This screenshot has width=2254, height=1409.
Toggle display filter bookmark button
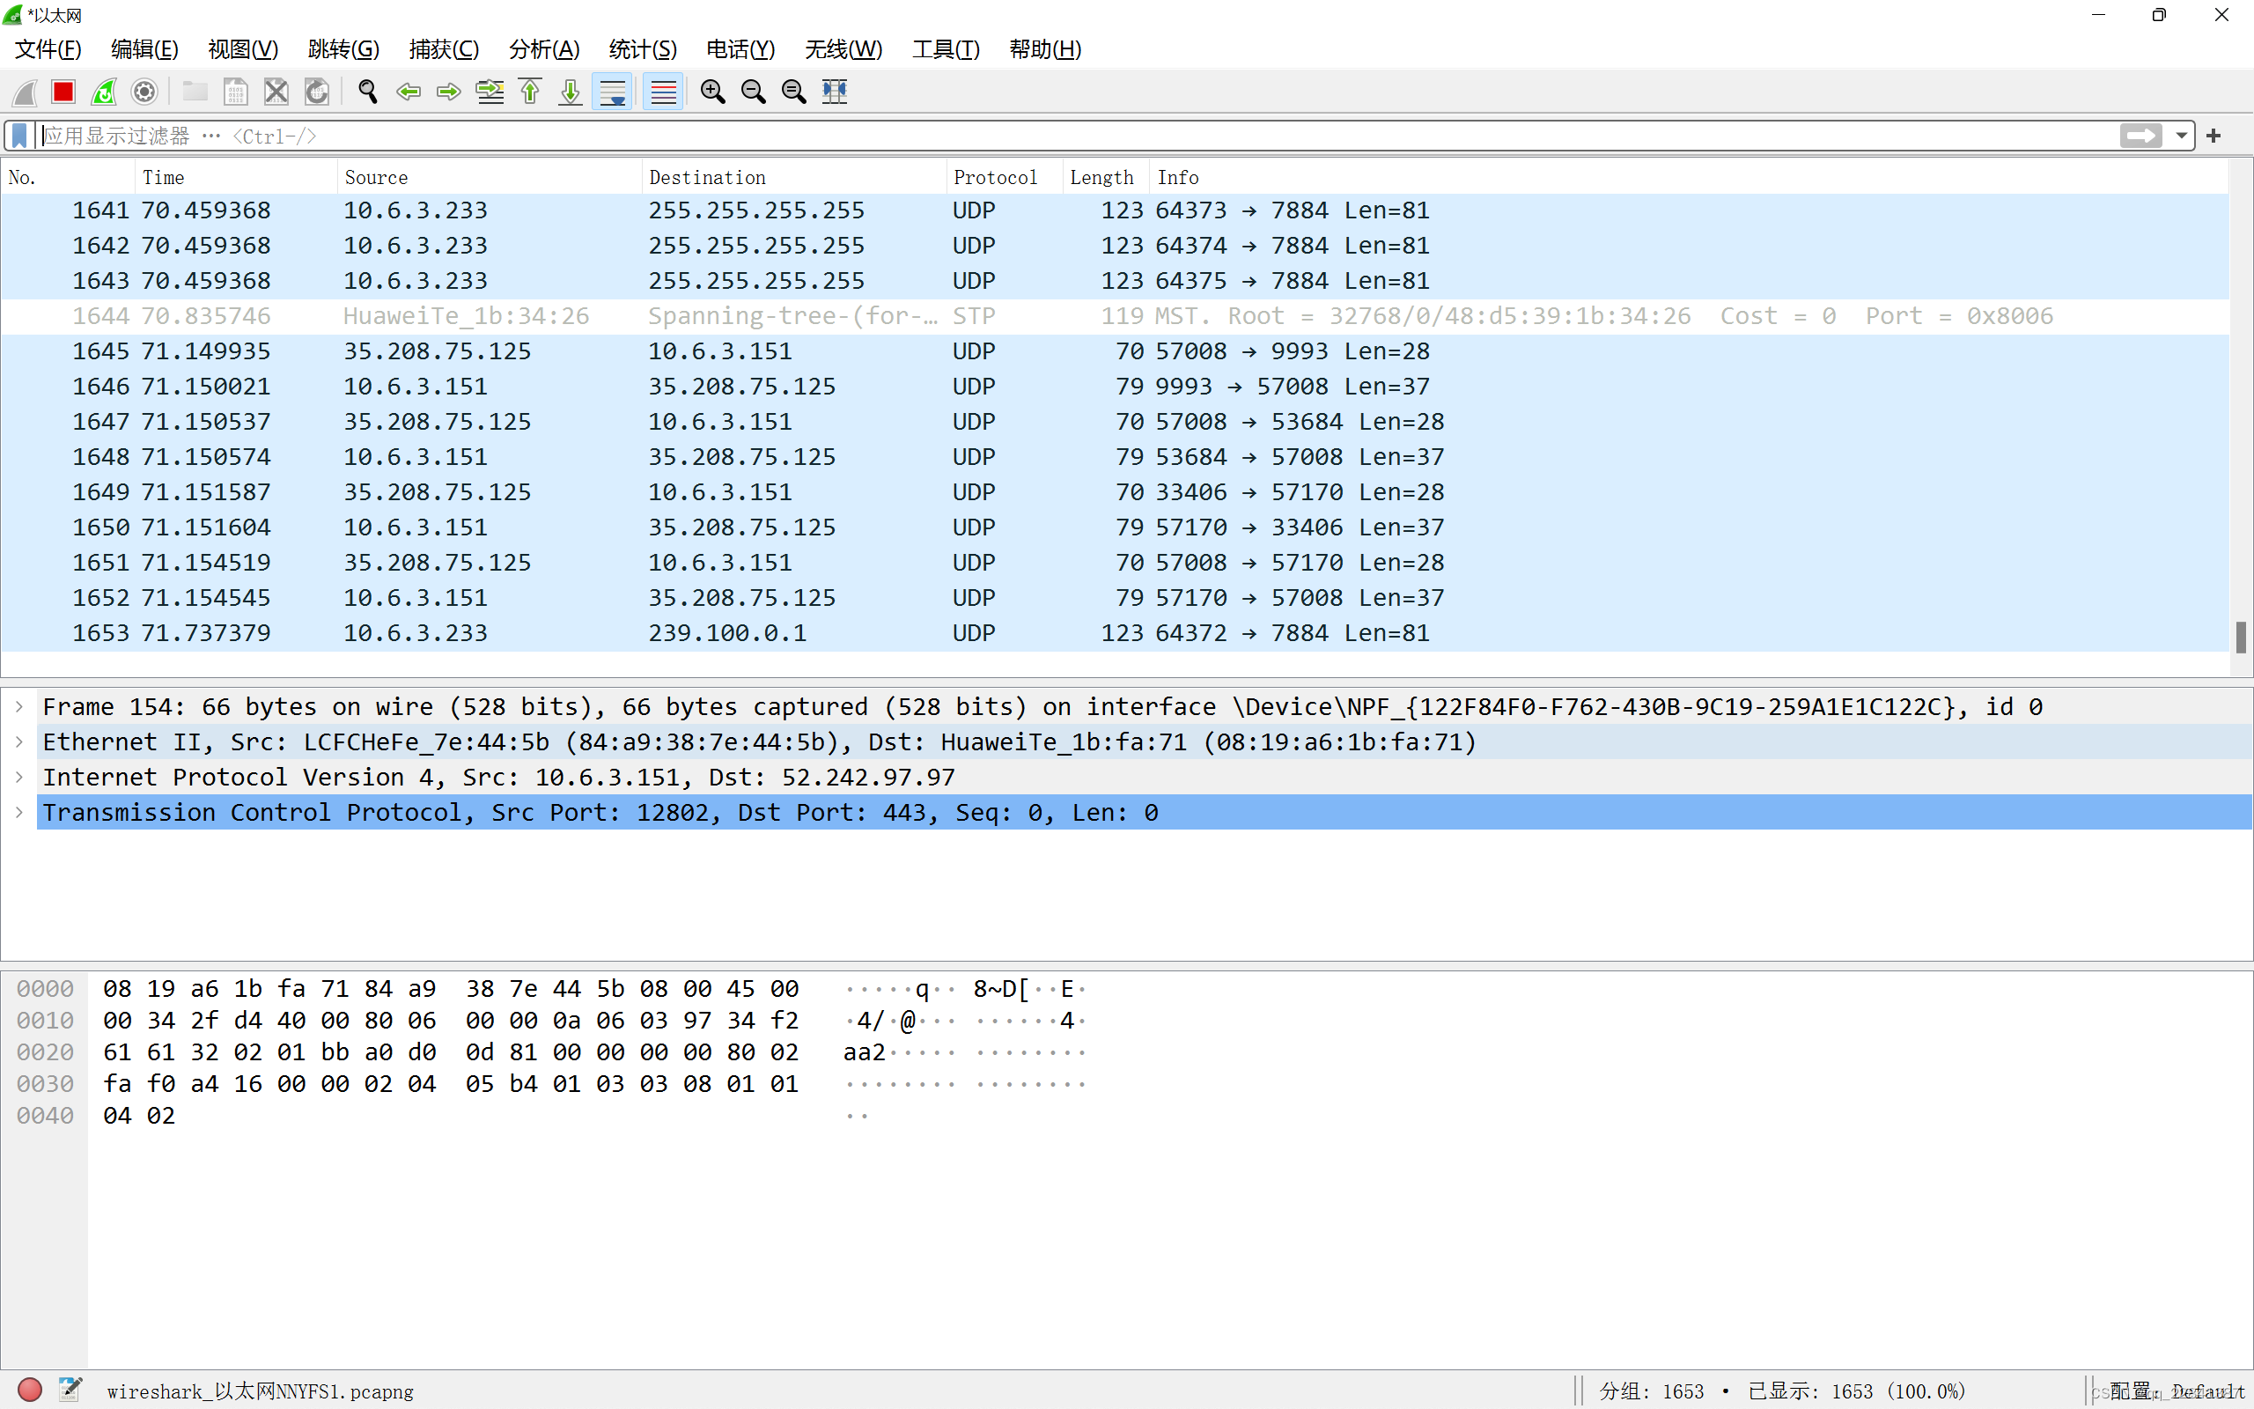click(x=18, y=136)
